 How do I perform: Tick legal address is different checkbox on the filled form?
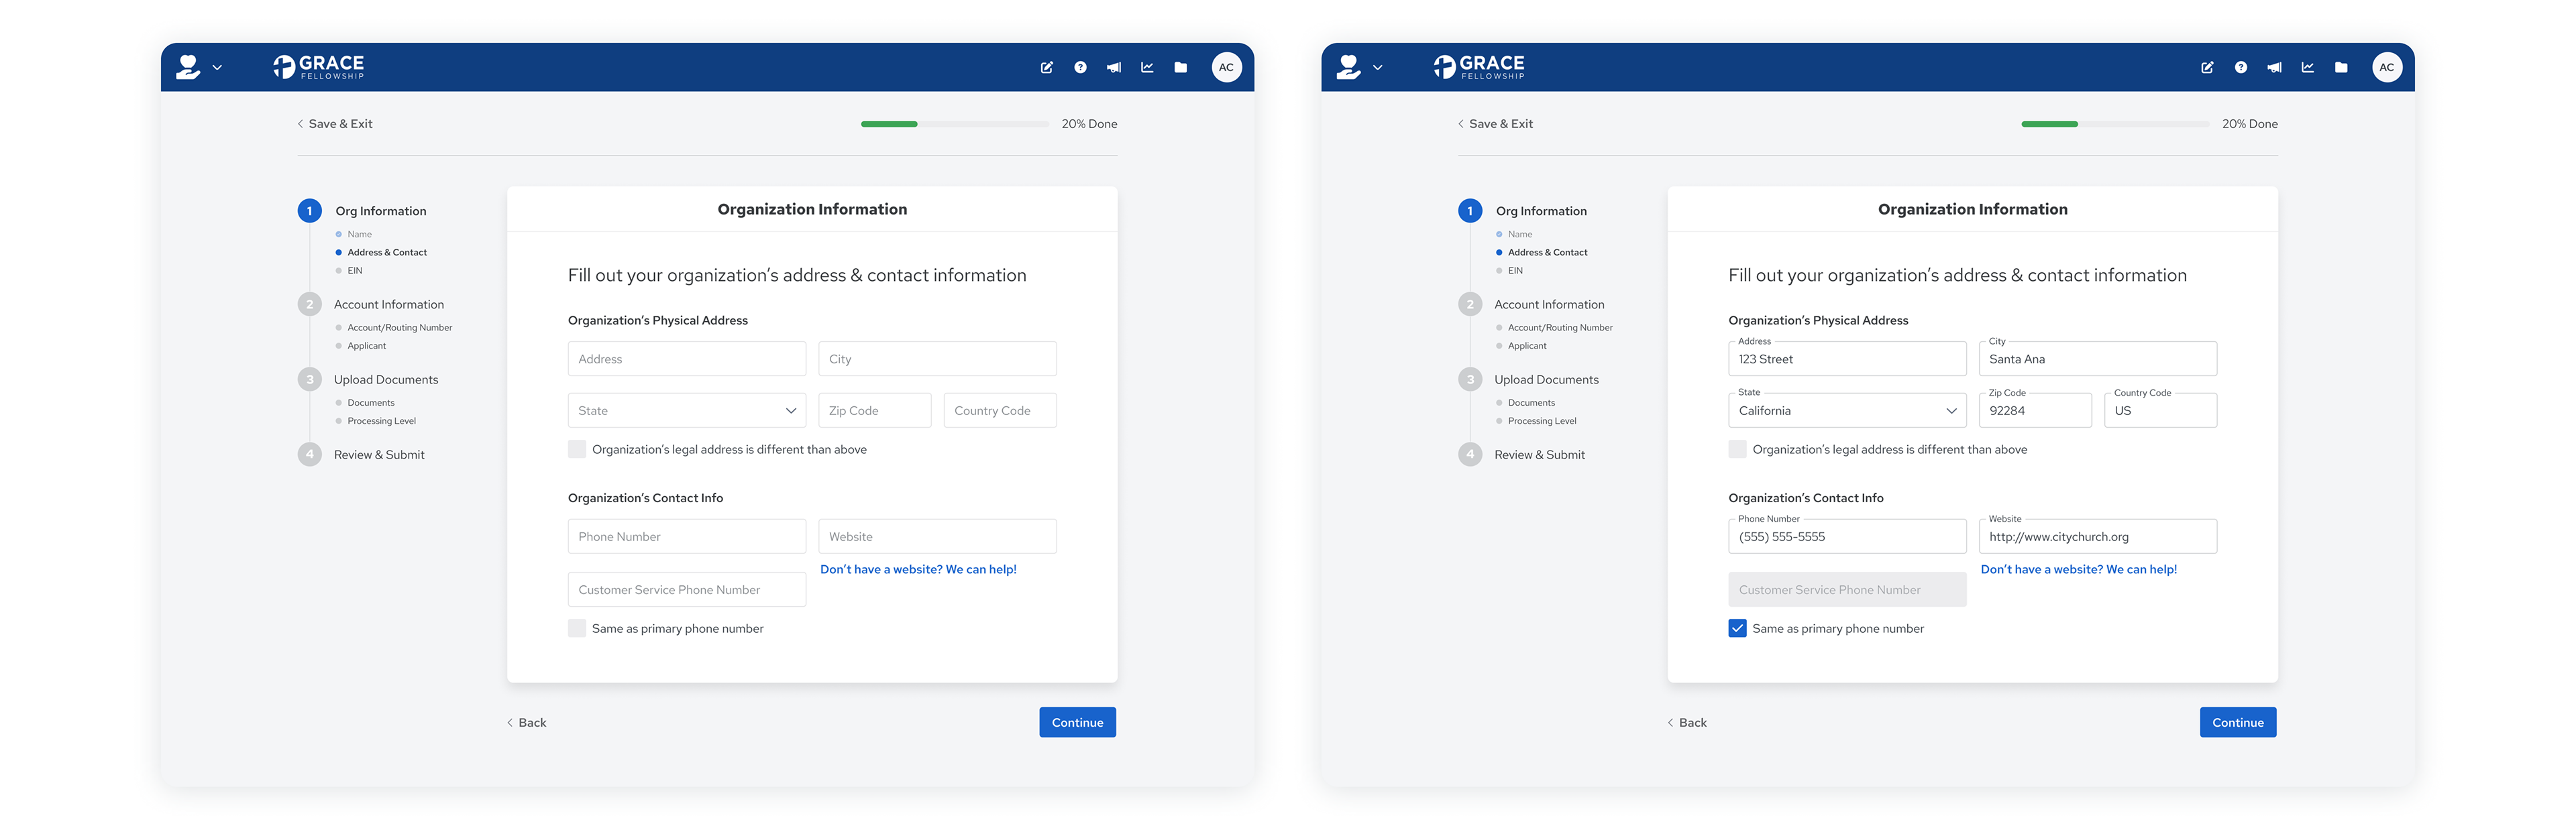tap(1737, 449)
